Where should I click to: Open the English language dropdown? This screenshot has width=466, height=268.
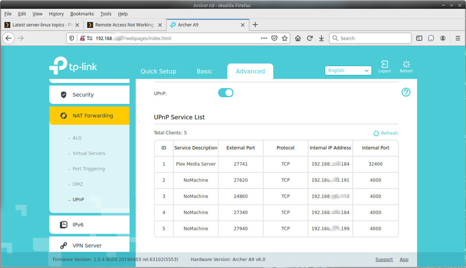(348, 70)
